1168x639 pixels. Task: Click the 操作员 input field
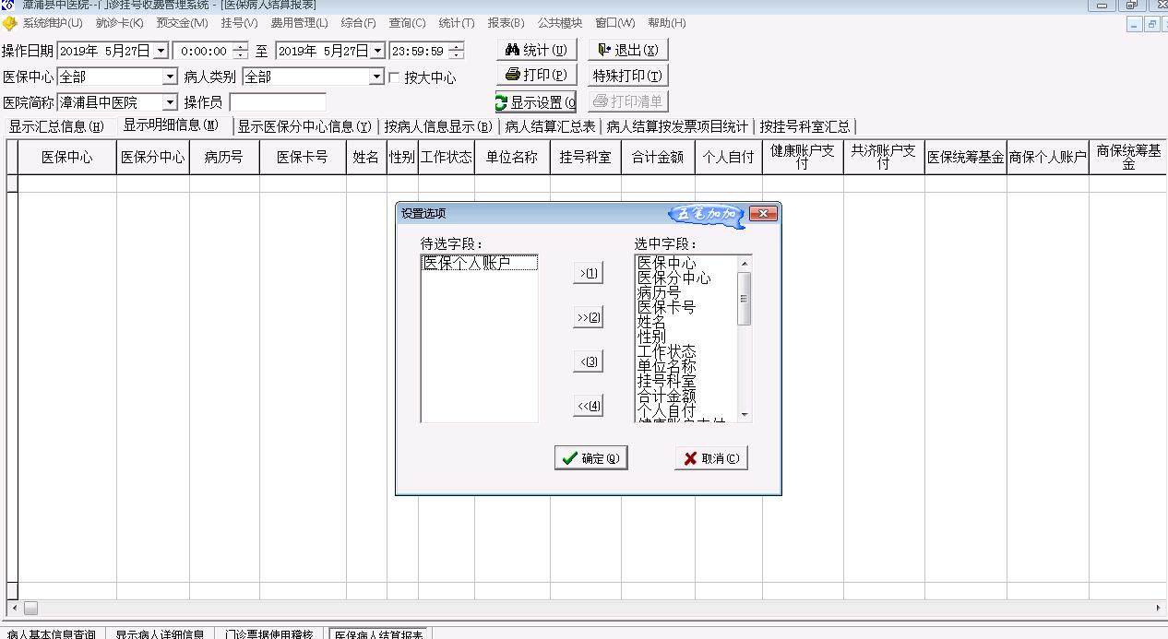click(x=278, y=102)
